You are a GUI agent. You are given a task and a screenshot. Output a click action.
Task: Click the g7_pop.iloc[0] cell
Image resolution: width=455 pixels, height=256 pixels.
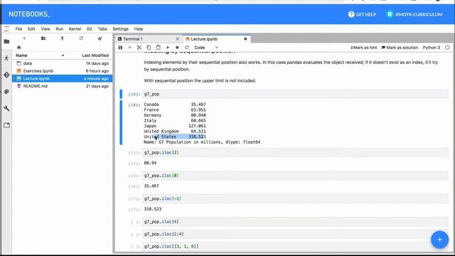click(x=295, y=176)
